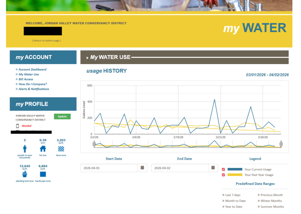Viewport: 301px width, 214px height.
Task: Select Summer Months date range
Action: click(x=272, y=207)
